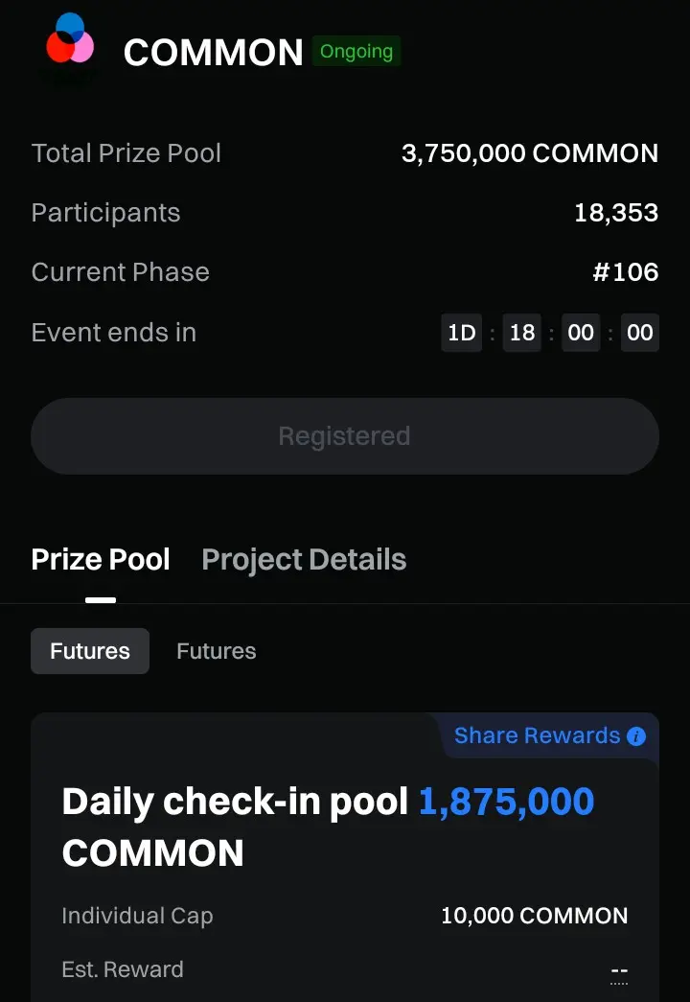Viewport: 690px width, 1002px height.
Task: Tap the countdown minutes box
Action: coord(581,333)
